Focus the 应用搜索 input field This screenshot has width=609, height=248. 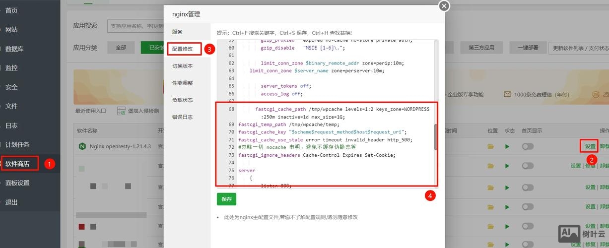click(x=136, y=26)
